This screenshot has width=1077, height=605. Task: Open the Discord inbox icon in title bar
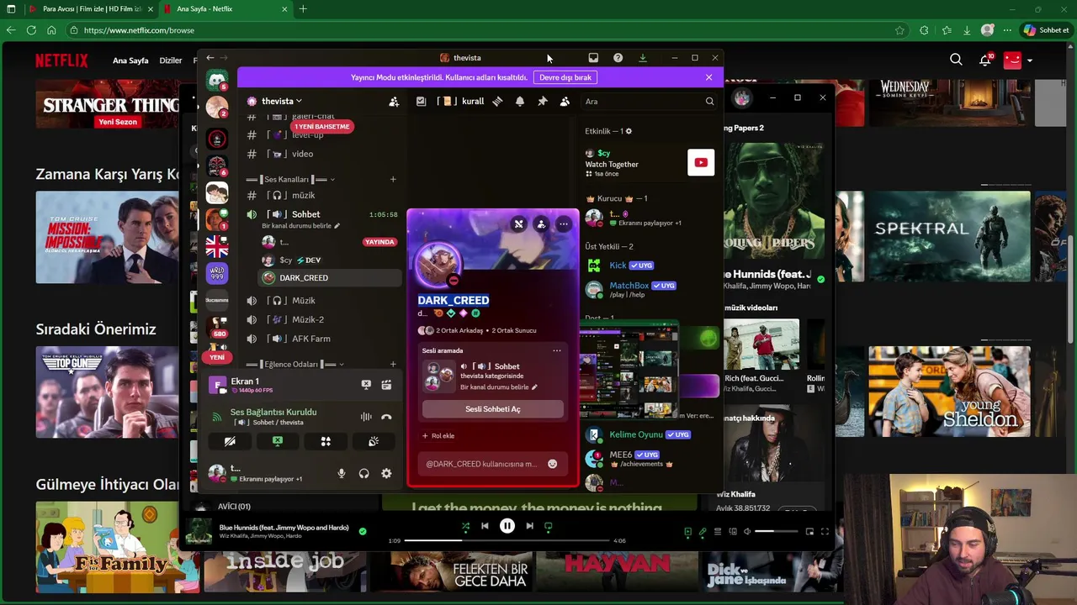pos(593,58)
